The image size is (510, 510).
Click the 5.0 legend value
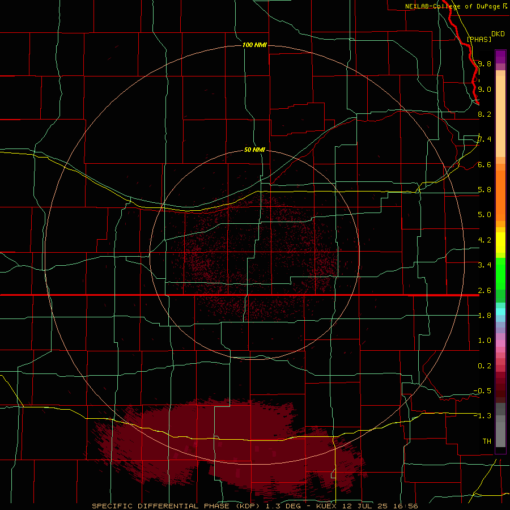point(484,215)
